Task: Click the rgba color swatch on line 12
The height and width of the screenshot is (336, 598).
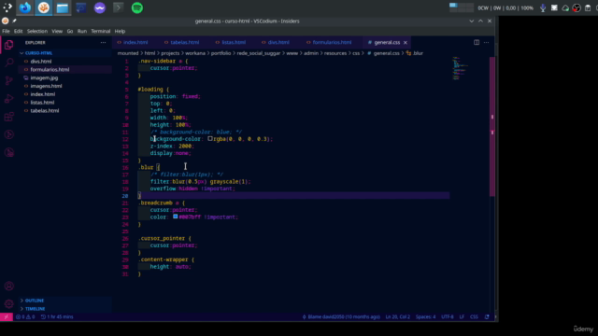Action: click(209, 139)
